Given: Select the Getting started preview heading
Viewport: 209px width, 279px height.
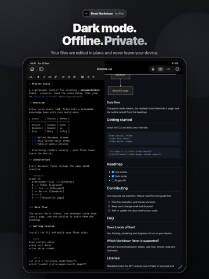Looking at the screenshot, I should click(x=119, y=120).
